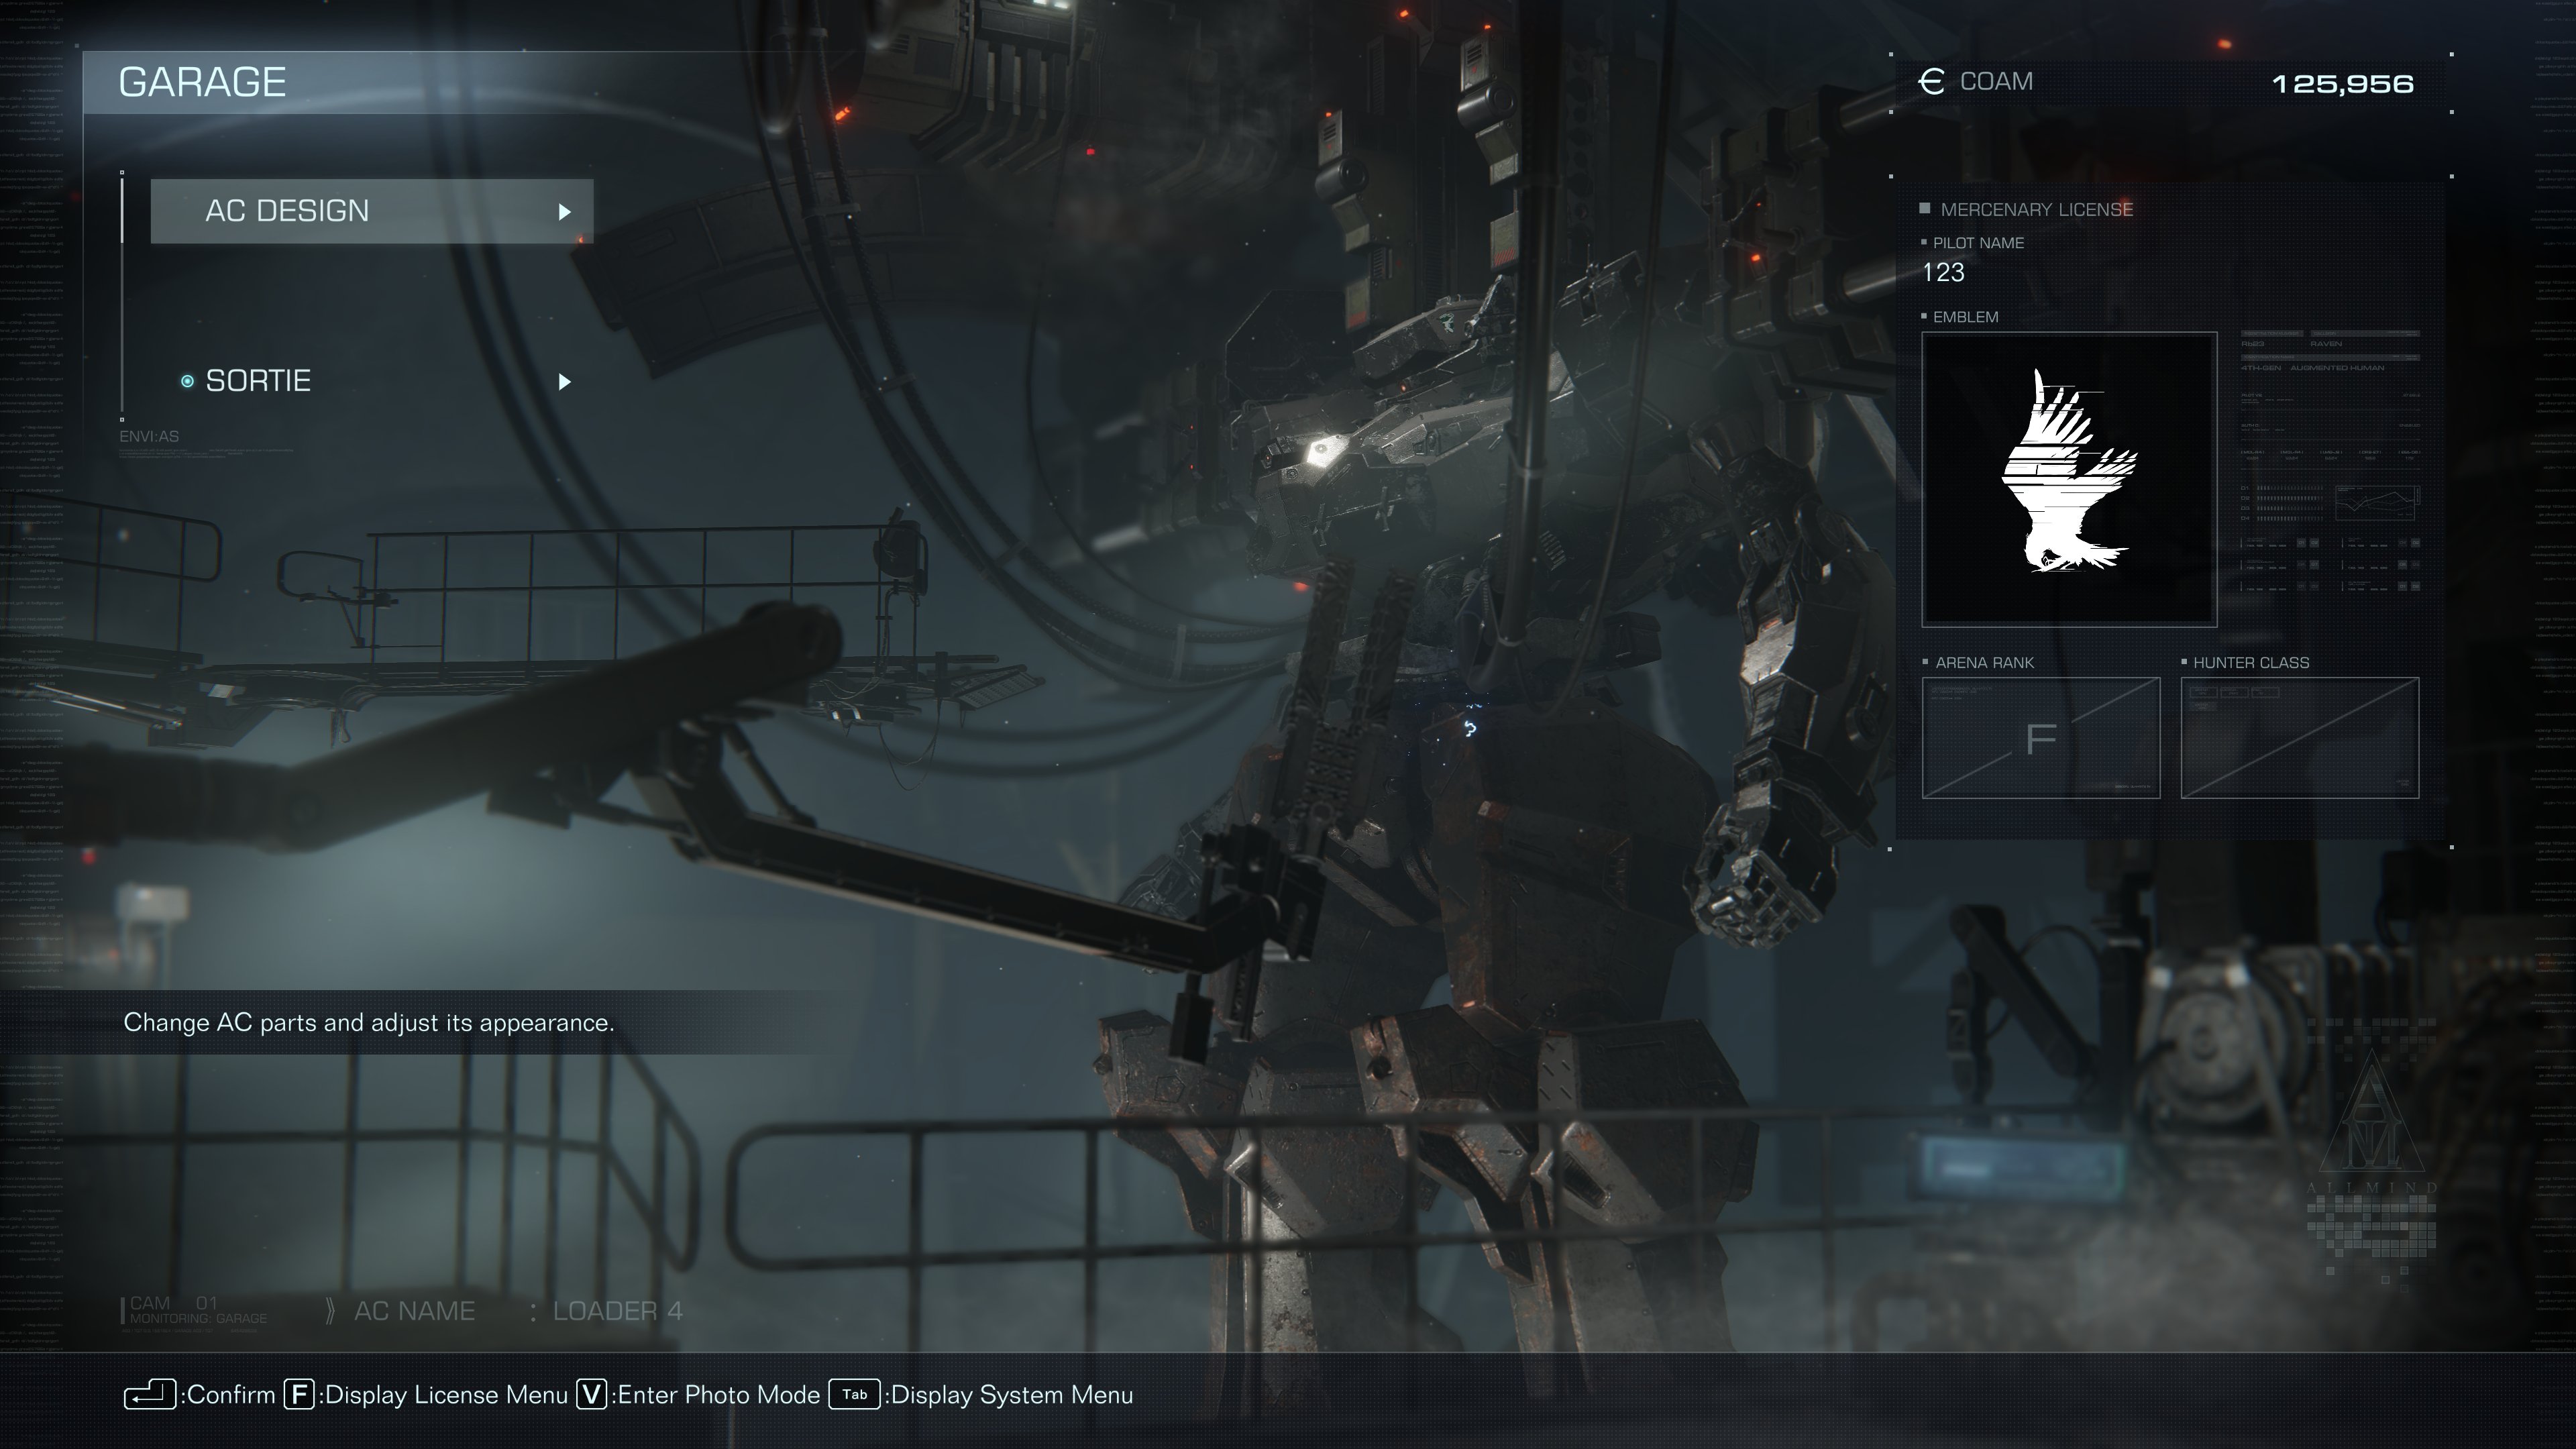Click the MERCENARY LICENSE heading

2037,209
